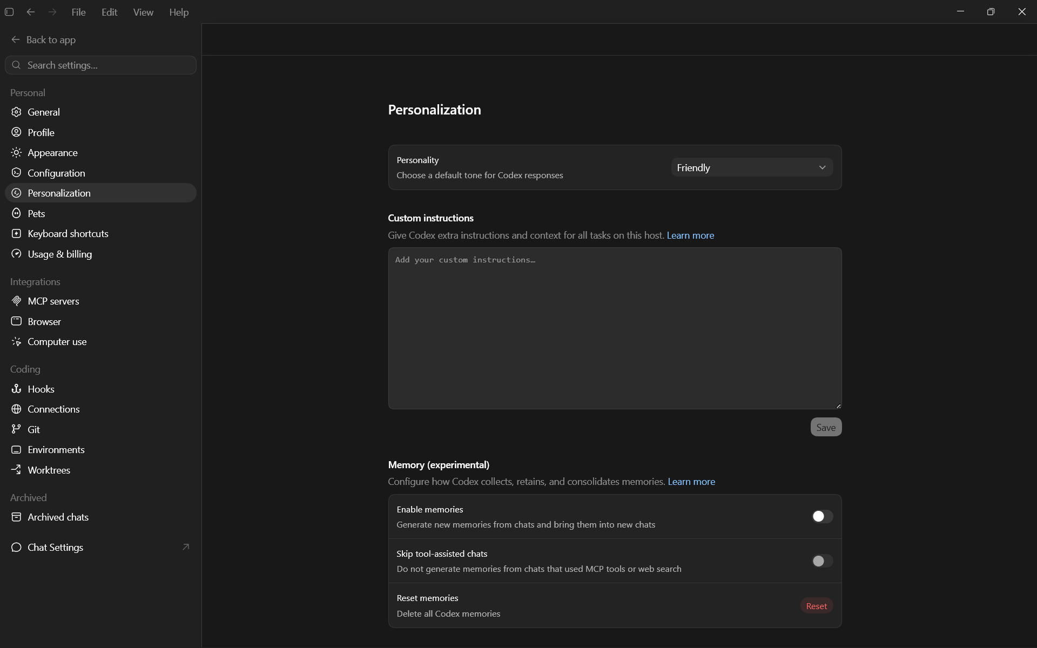Click the Connections globe icon
The width and height of the screenshot is (1037, 648).
(x=17, y=409)
